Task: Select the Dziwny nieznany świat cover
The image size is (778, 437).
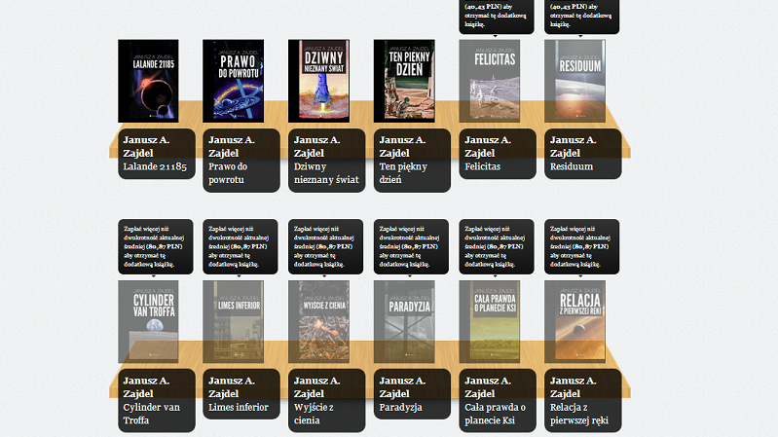Action: 318,81
